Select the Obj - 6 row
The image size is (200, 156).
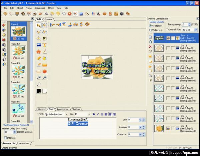[176, 78]
